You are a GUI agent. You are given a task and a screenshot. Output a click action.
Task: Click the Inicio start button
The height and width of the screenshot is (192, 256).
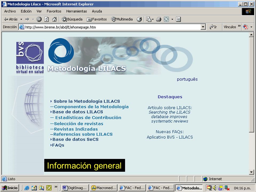(10, 188)
